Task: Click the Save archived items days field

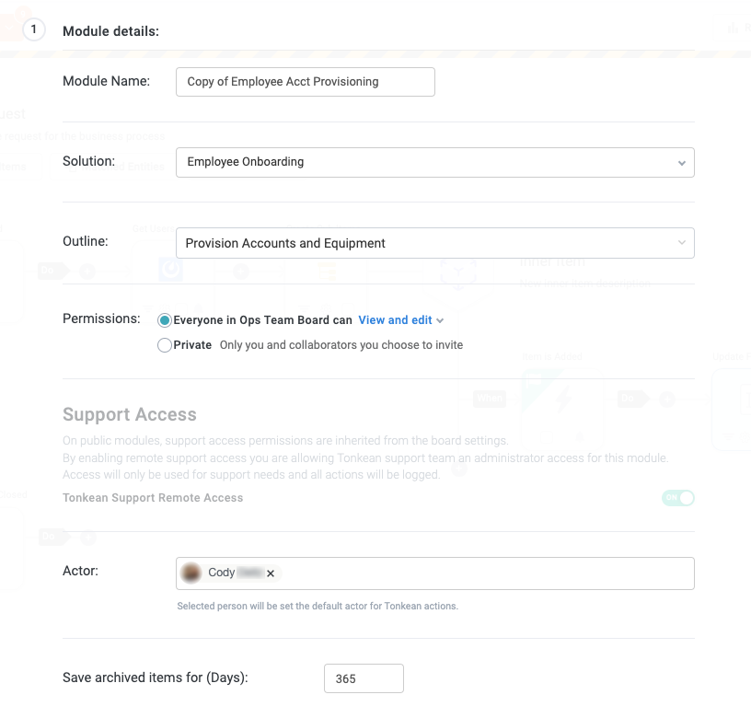Action: [x=364, y=678]
